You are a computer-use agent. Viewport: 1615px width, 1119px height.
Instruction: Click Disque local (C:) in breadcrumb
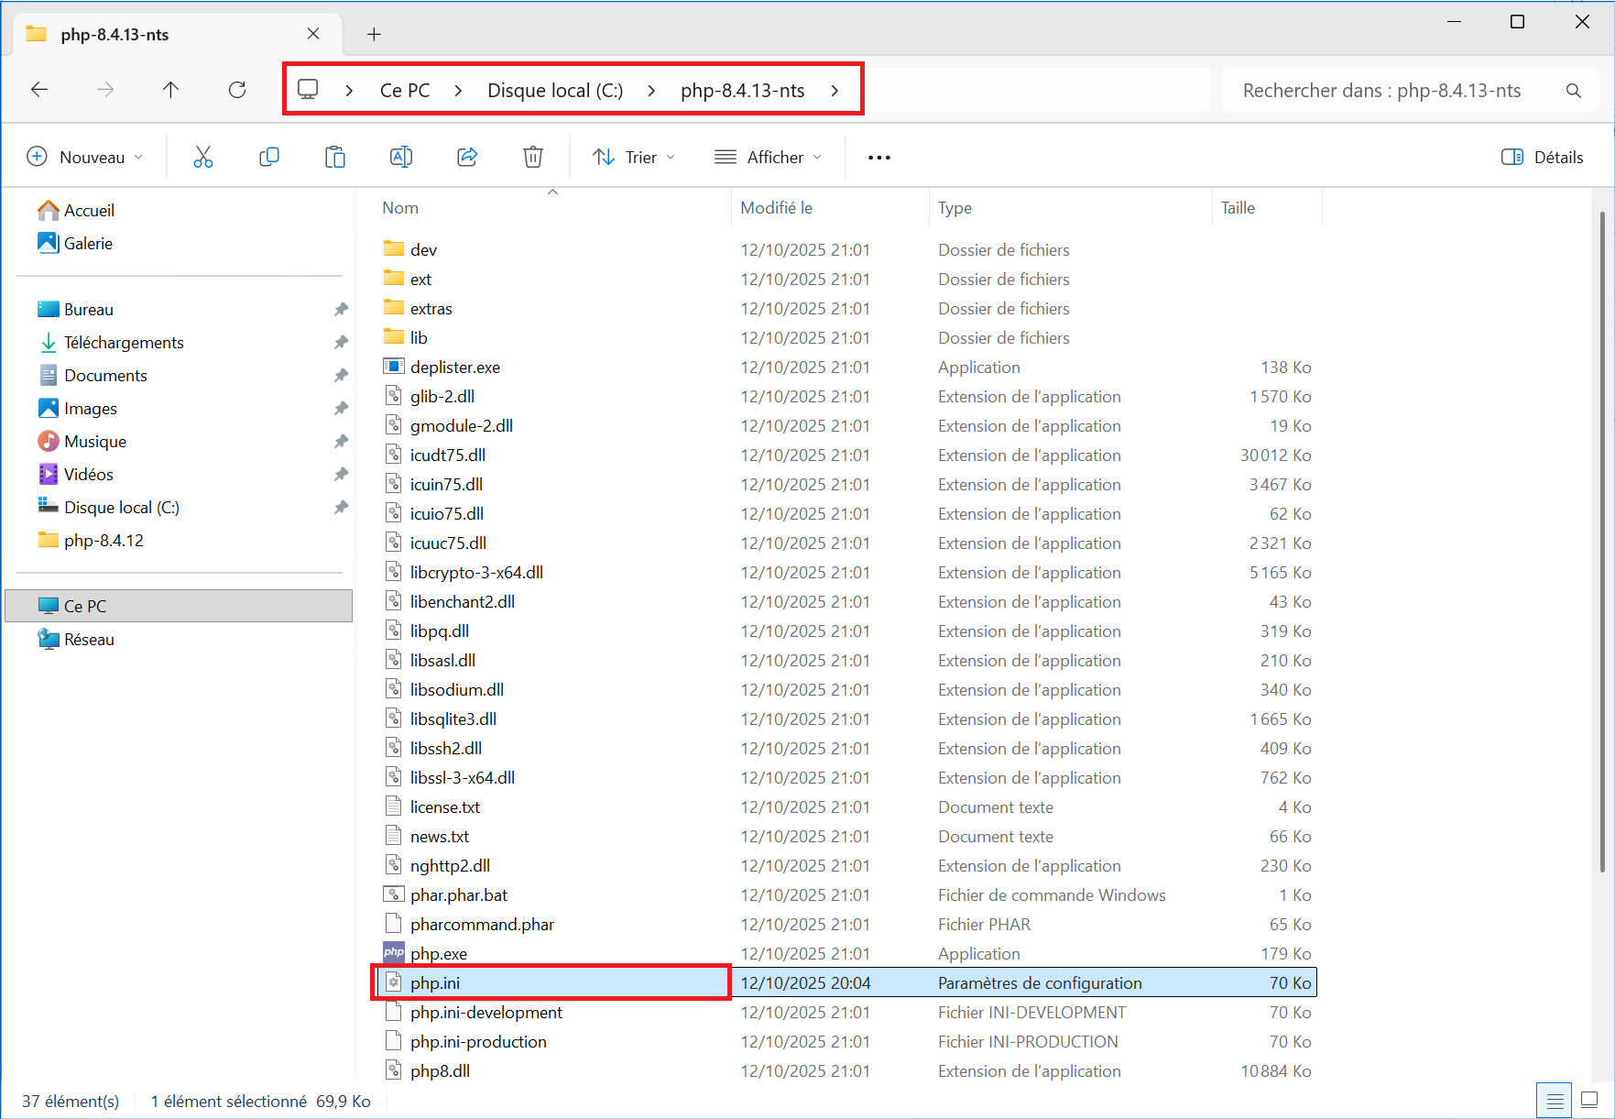click(x=554, y=91)
